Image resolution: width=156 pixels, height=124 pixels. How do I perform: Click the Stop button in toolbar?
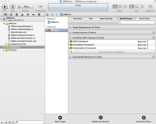point(13,7)
